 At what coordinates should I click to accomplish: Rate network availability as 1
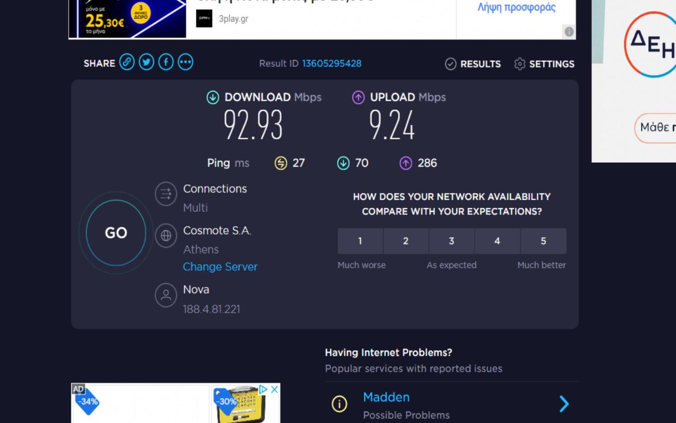(x=360, y=241)
